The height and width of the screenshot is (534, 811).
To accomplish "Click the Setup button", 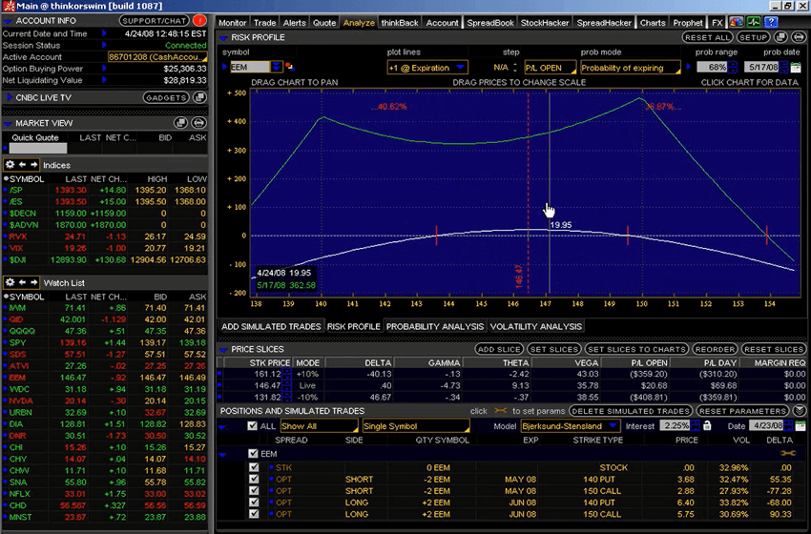I will [753, 37].
